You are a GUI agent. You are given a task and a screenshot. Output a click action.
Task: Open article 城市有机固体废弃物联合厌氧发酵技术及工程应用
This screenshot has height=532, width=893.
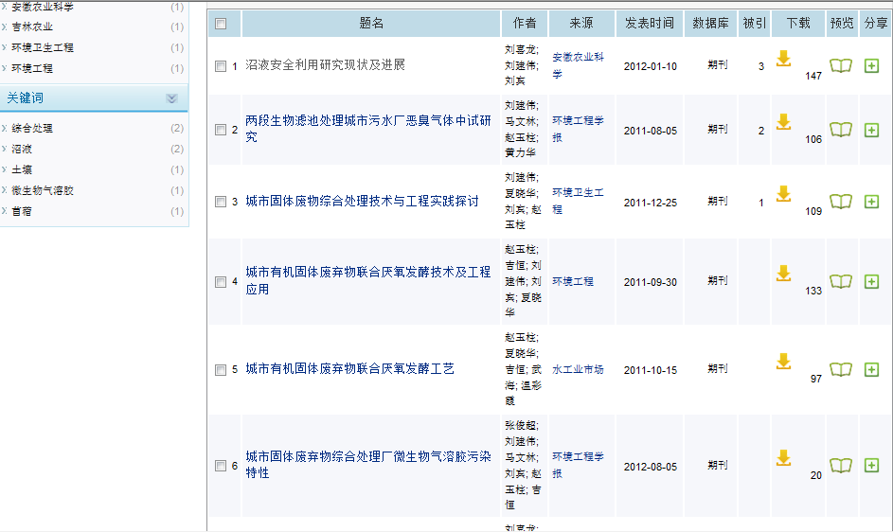[x=368, y=281]
